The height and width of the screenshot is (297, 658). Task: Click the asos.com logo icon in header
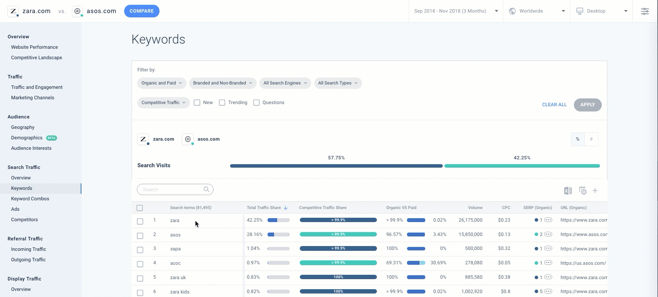tap(78, 11)
